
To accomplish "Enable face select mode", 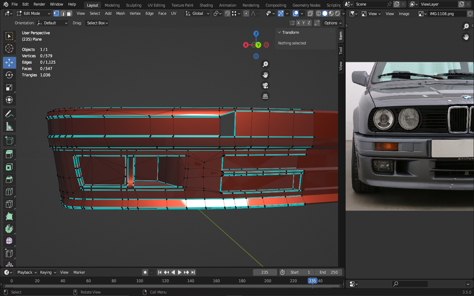I will [69, 13].
